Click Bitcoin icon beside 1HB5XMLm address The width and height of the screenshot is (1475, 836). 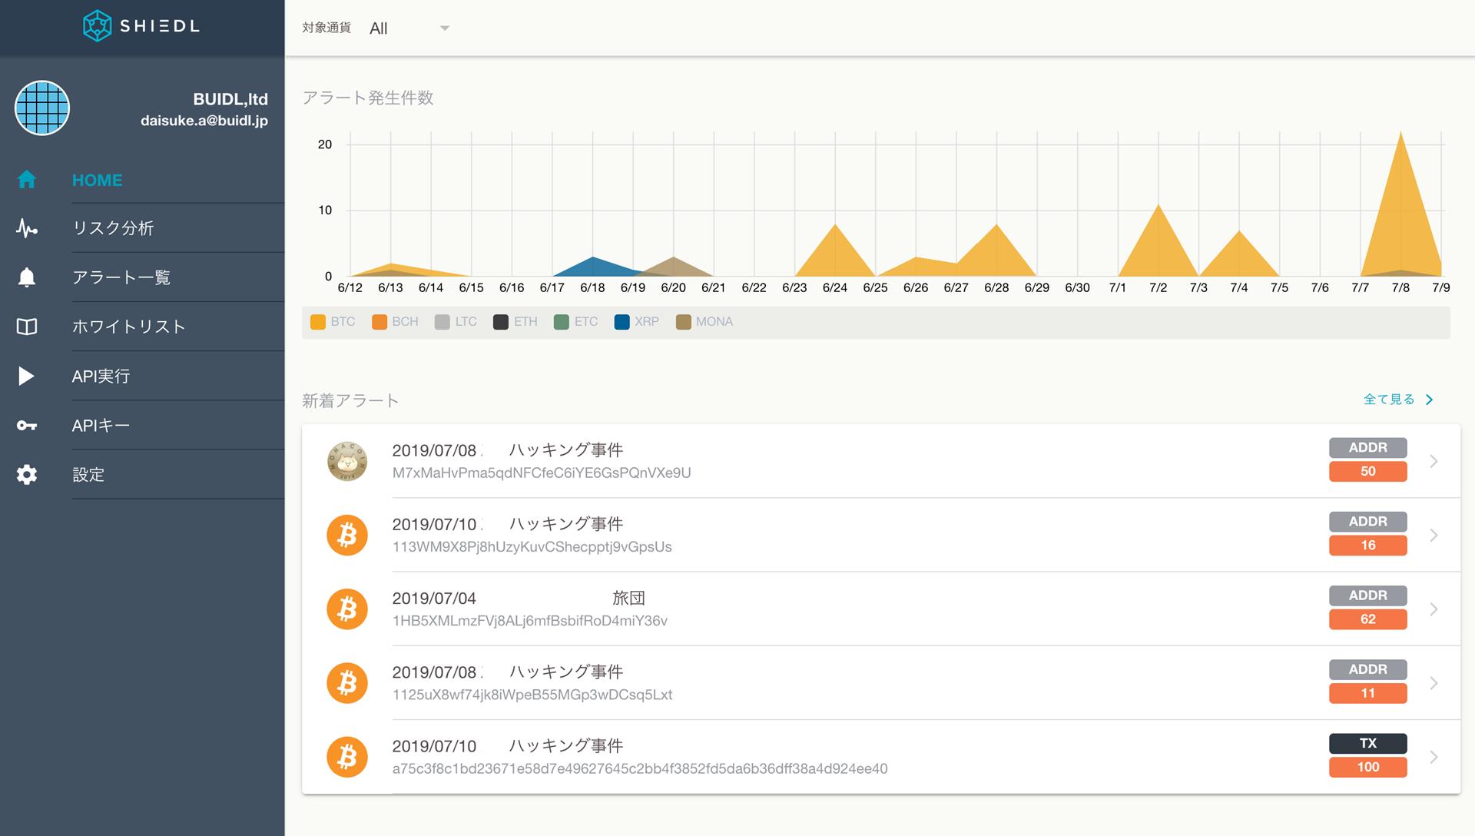[347, 609]
